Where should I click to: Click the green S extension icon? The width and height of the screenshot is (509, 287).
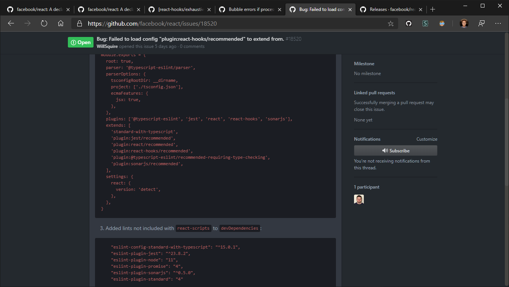(x=425, y=23)
